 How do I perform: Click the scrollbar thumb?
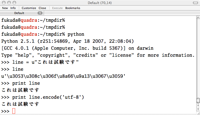[198, 101]
